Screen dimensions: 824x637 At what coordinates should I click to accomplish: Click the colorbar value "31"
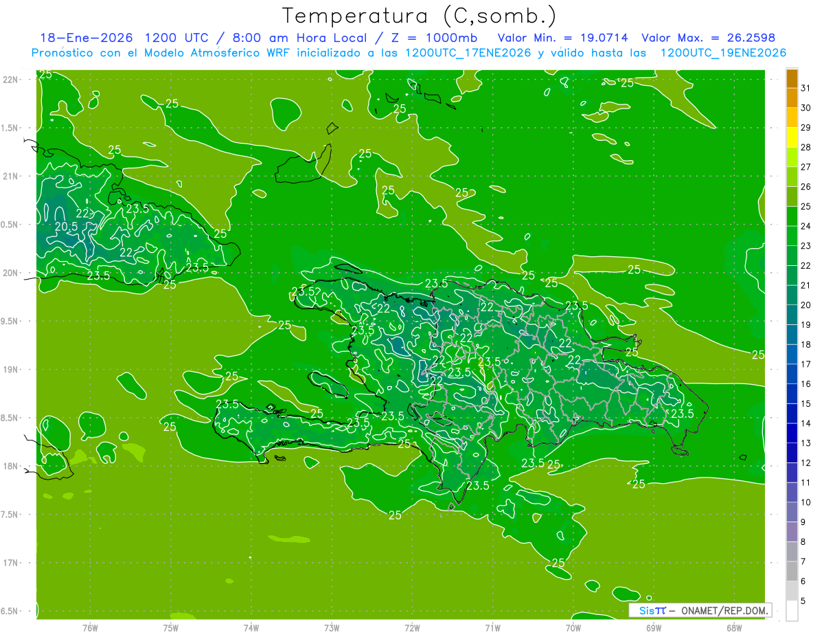click(806, 87)
